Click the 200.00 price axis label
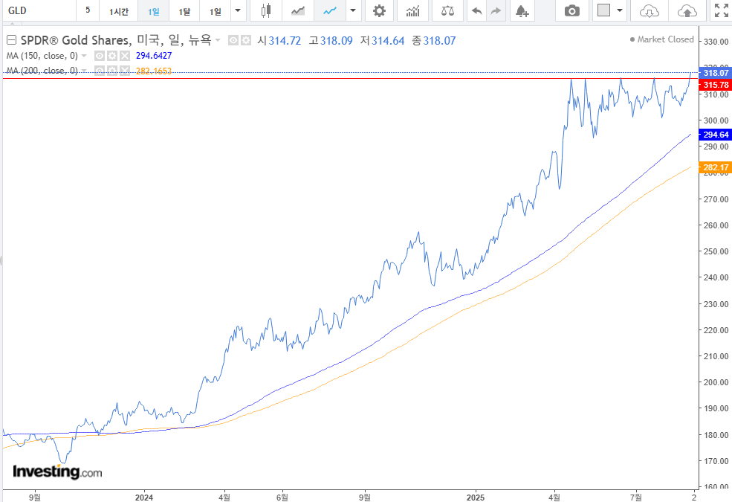The height and width of the screenshot is (502, 732). click(x=716, y=382)
